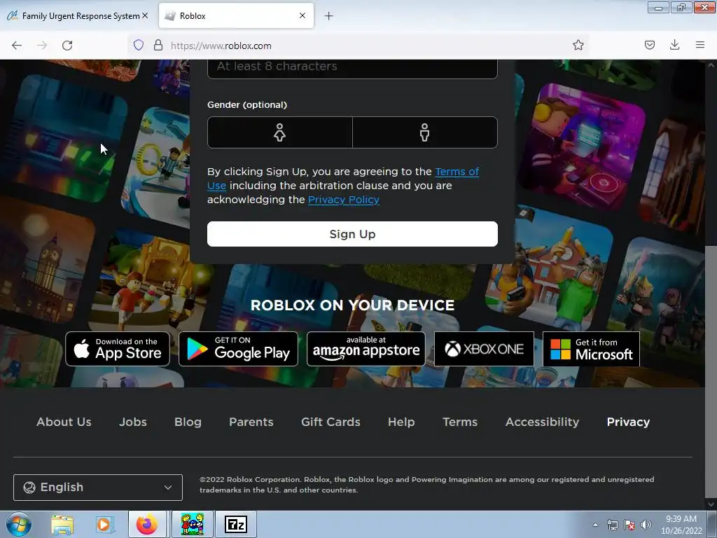Click the Windows Start button

coord(18,524)
